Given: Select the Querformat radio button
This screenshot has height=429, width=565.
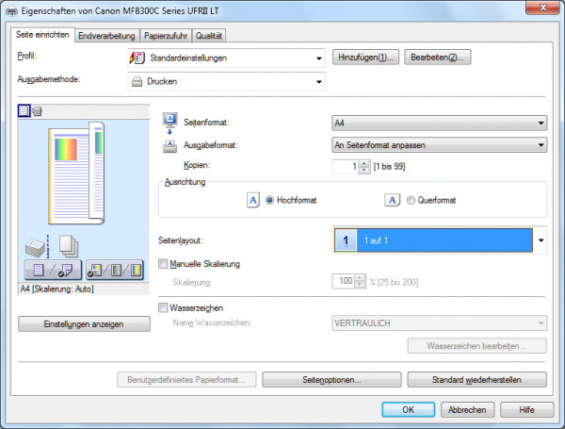Looking at the screenshot, I should 411,200.
